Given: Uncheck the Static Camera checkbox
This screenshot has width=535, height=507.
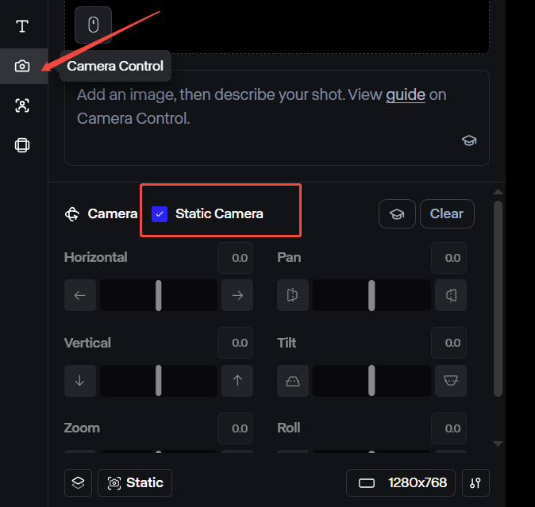Looking at the screenshot, I should pos(160,214).
